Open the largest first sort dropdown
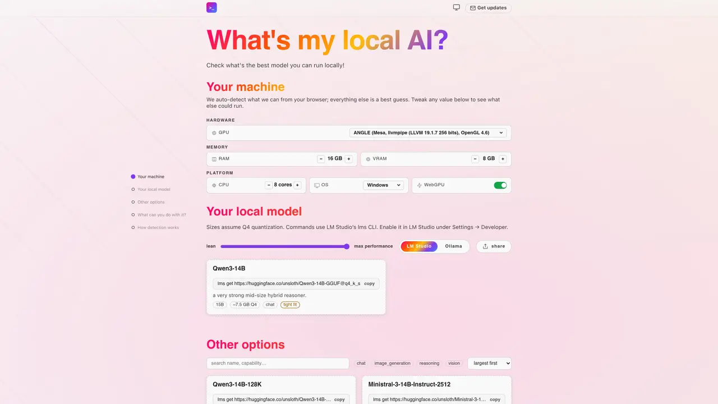 [x=489, y=364]
